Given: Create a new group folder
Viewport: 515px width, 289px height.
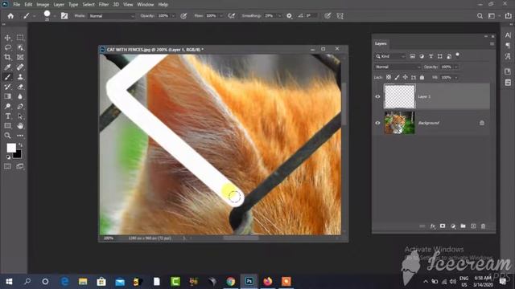Looking at the screenshot, I should [463, 226].
